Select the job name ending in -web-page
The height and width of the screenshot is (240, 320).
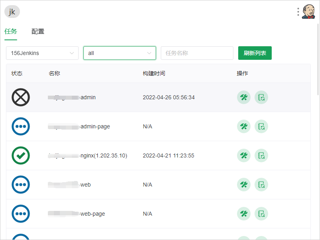tap(76, 214)
